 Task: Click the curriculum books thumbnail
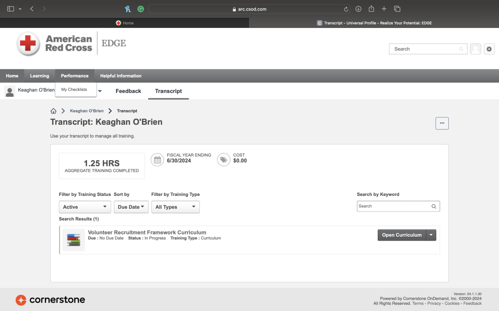coord(74,240)
